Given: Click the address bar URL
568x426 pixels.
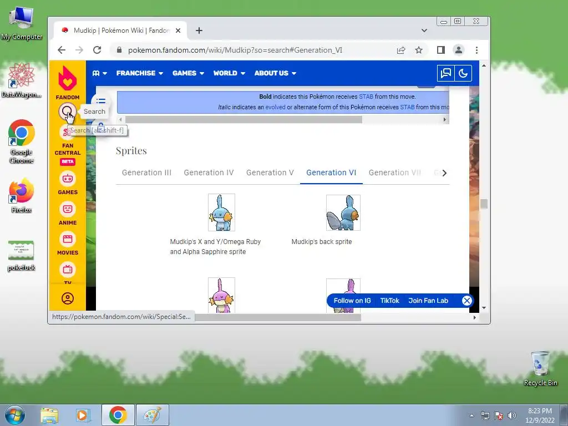Looking at the screenshot, I should click(235, 50).
